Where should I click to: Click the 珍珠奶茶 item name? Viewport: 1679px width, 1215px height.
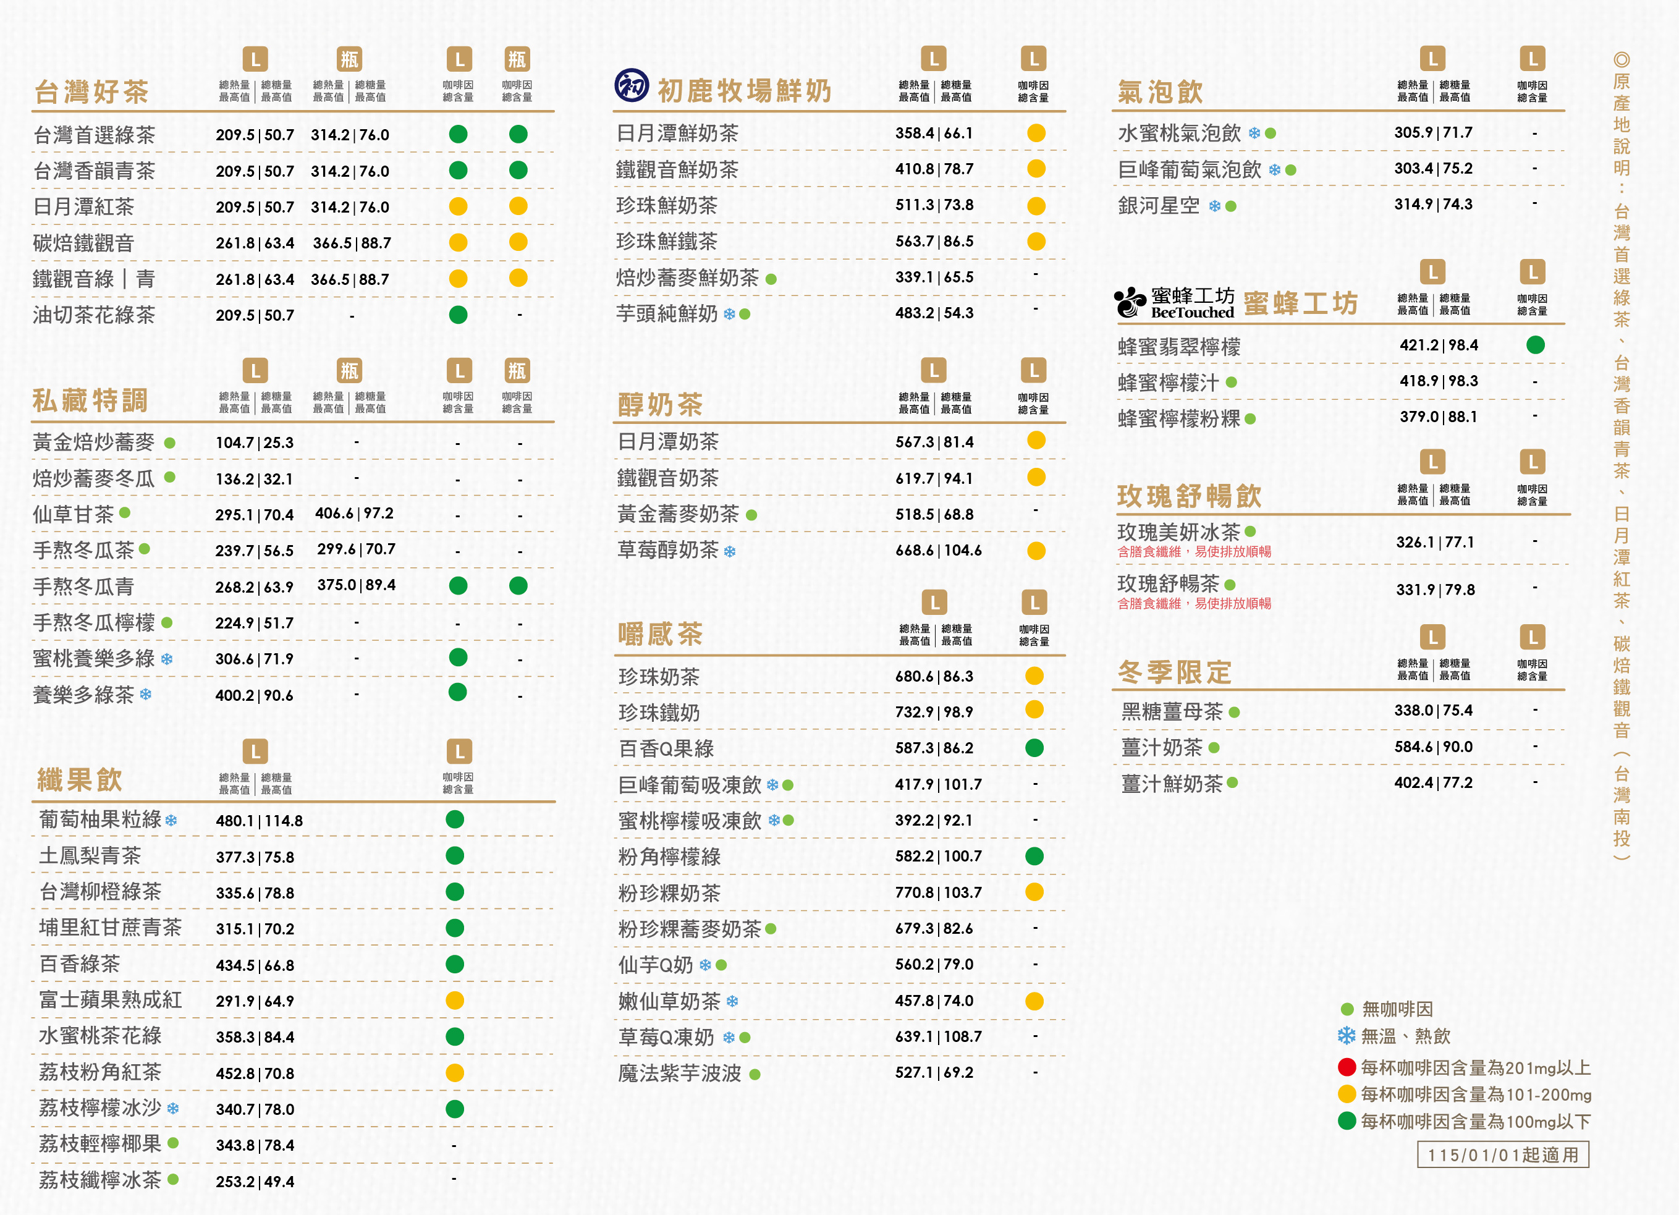[659, 677]
